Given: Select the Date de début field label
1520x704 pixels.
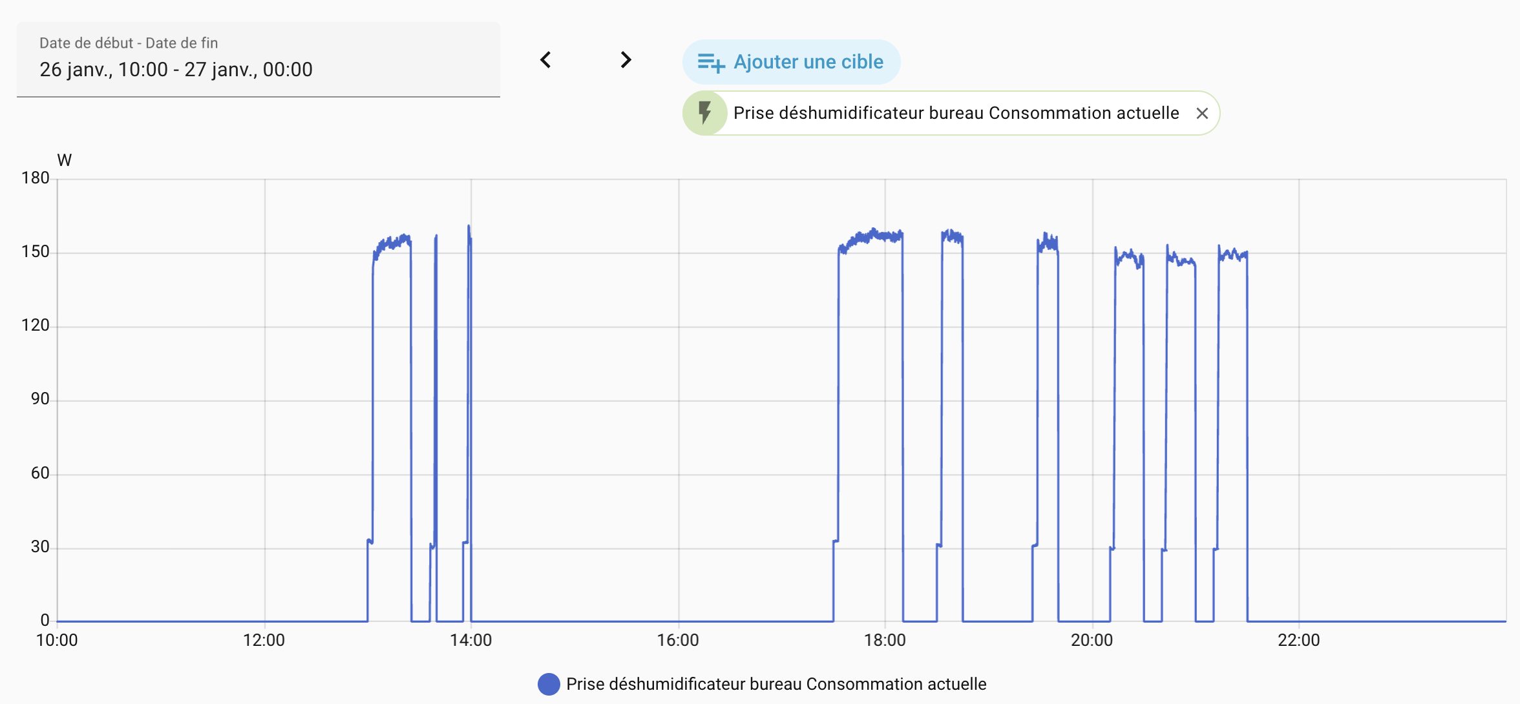Looking at the screenshot, I should point(129,43).
